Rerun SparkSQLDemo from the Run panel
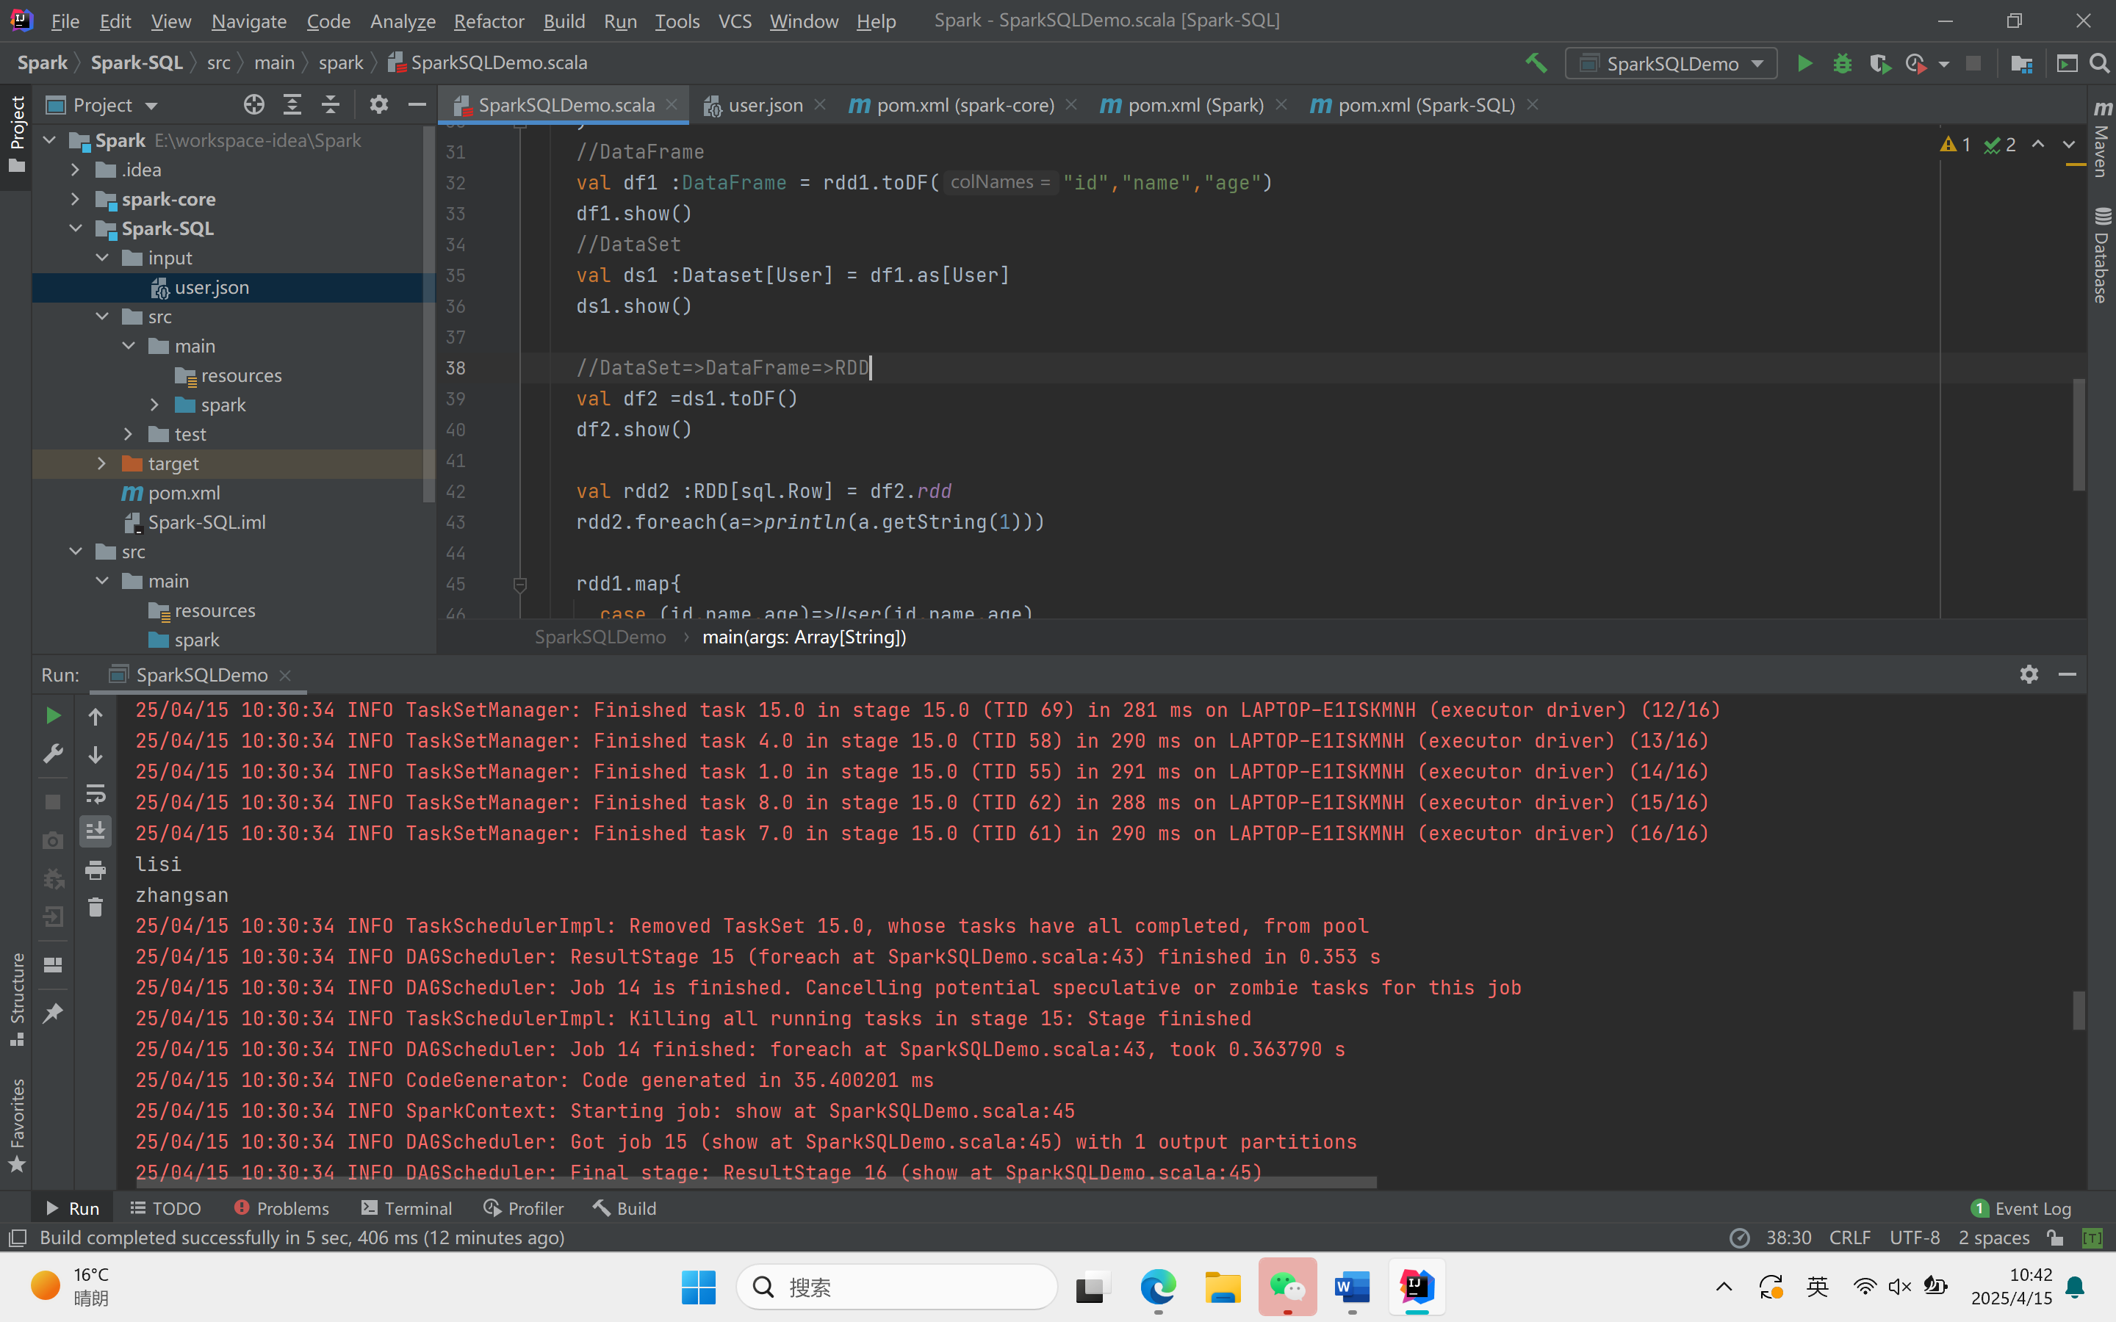The image size is (2116, 1322). (x=52, y=716)
